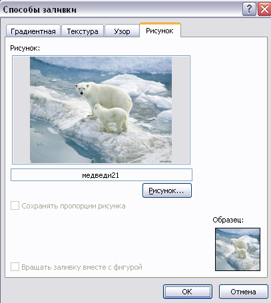The width and height of the screenshot is (271, 303).
Task: Click the Способы заливки title text
Action: click(40, 10)
